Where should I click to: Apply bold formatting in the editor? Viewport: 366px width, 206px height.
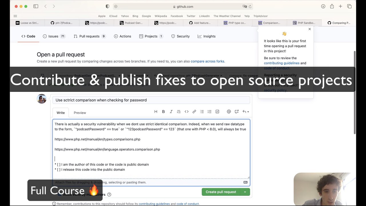coord(164,112)
